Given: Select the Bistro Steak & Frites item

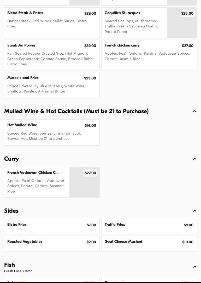Looking at the screenshot, I should (52, 22).
